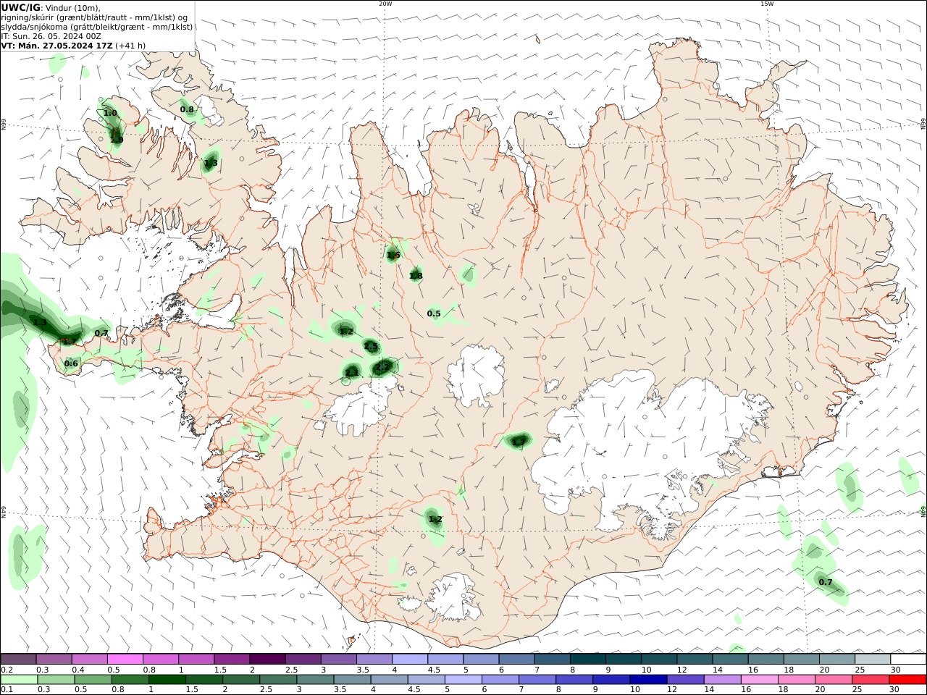927x695 pixels.
Task: Click the 0.6 precipitation value on the map
Action: click(71, 363)
